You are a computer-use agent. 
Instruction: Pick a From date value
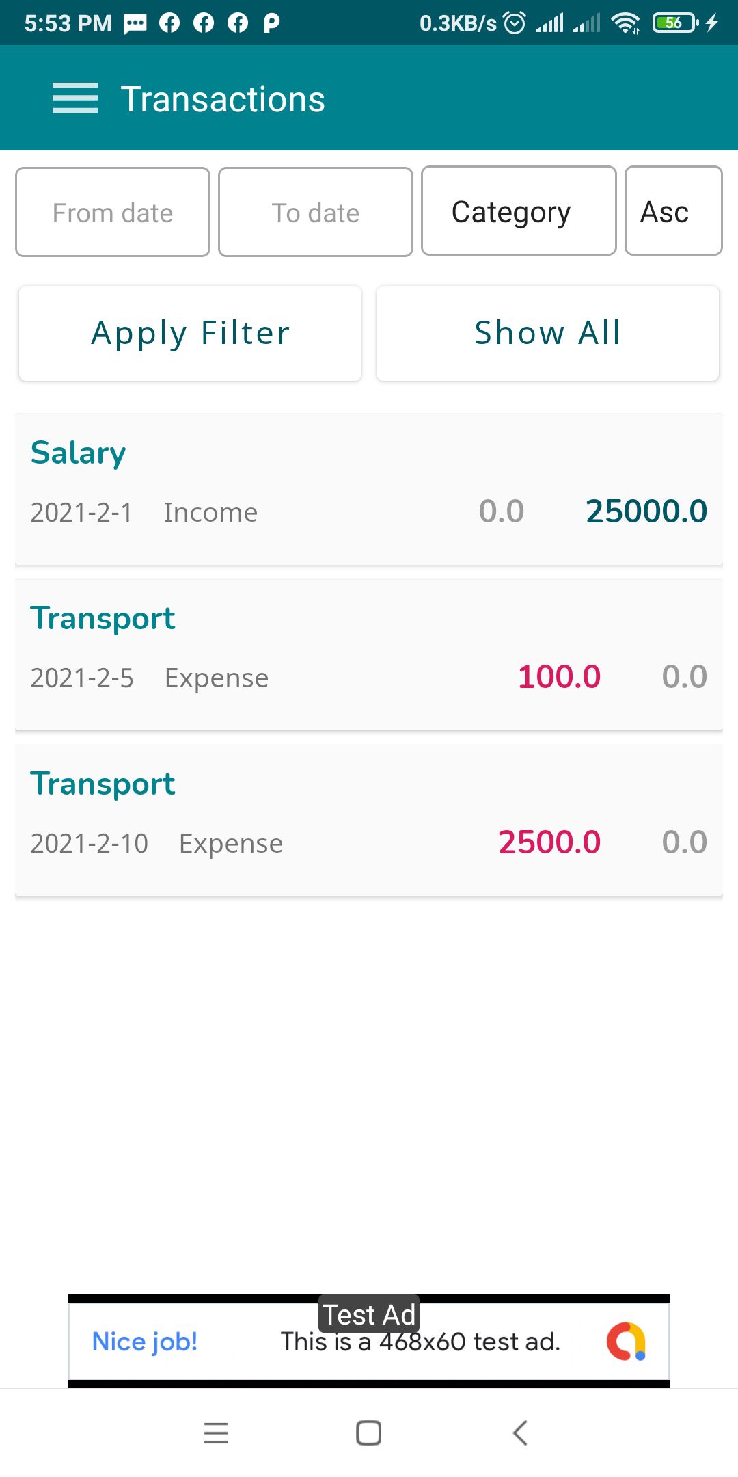point(113,213)
